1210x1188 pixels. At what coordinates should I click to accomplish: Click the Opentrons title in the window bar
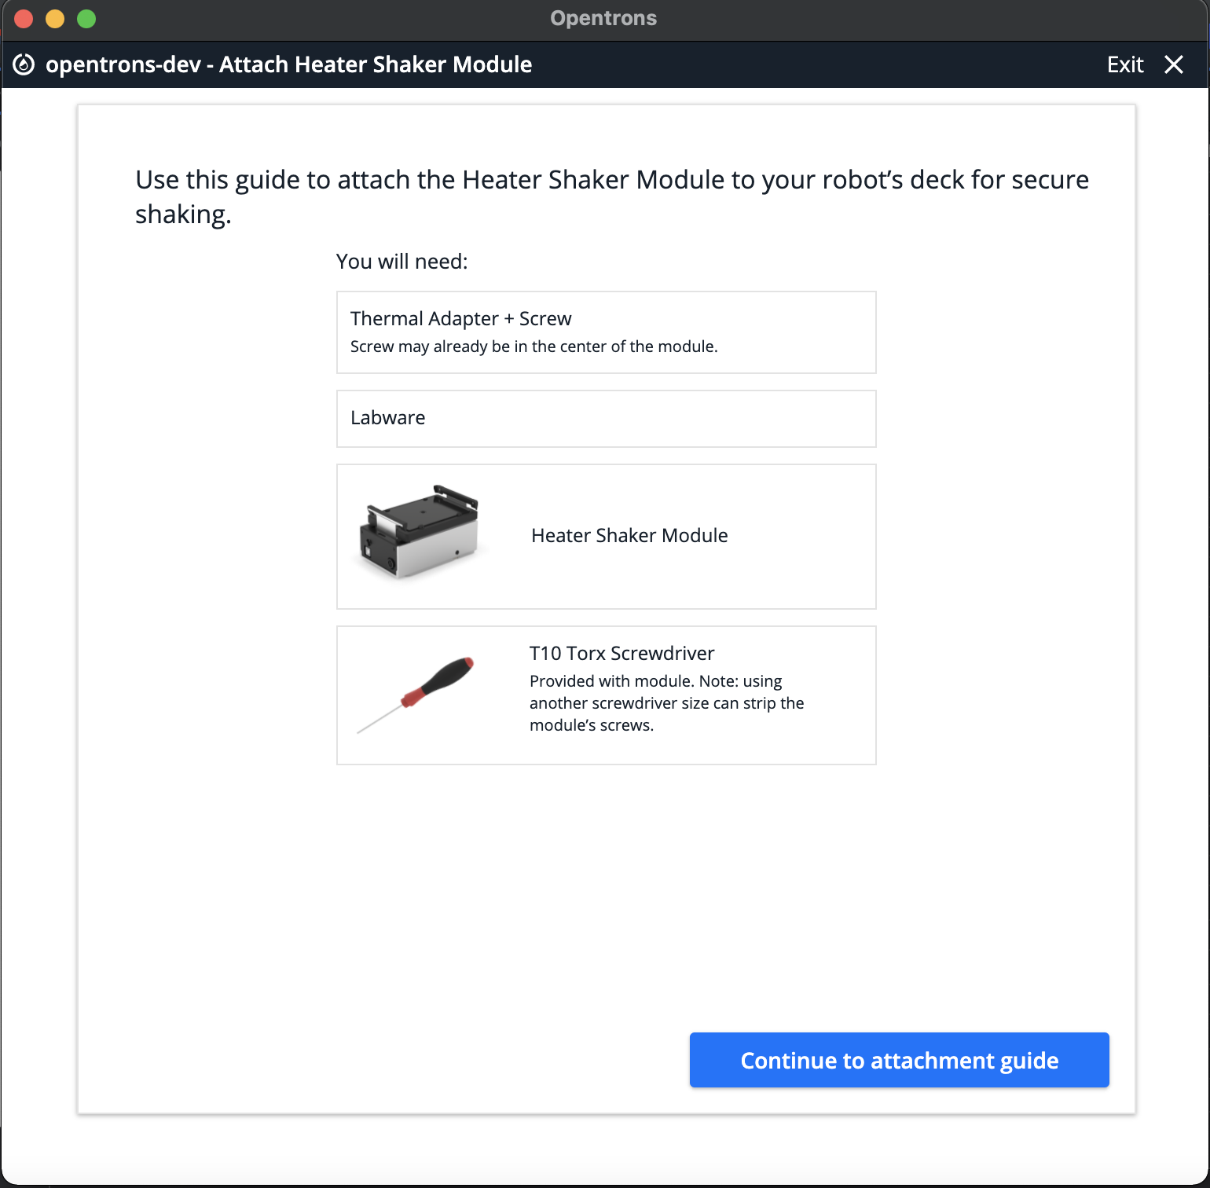pos(603,18)
